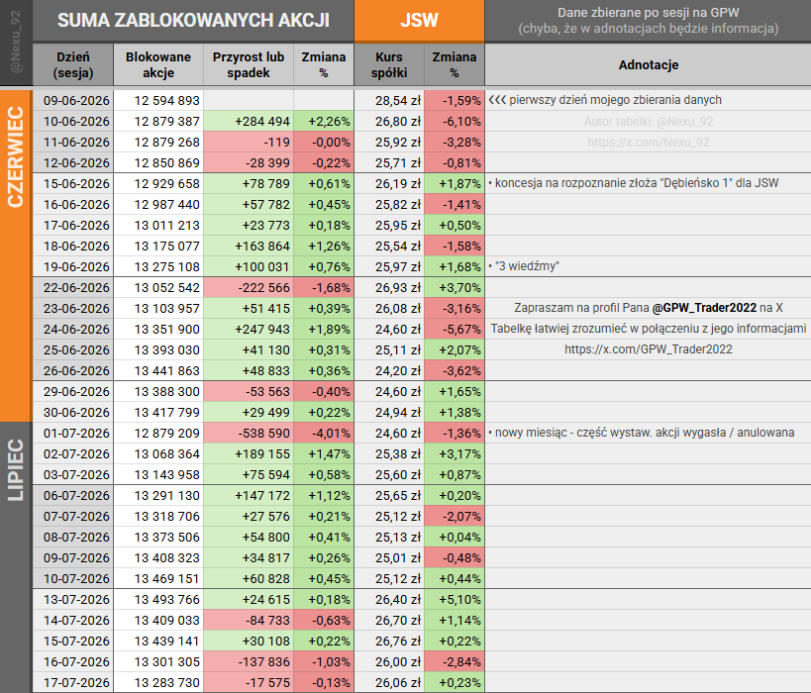The height and width of the screenshot is (693, 811).
Task: Click the -1,68% change cell
Action: pyautogui.click(x=324, y=287)
